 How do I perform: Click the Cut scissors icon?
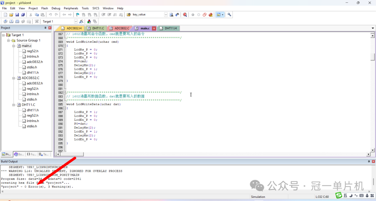click(x=31, y=15)
